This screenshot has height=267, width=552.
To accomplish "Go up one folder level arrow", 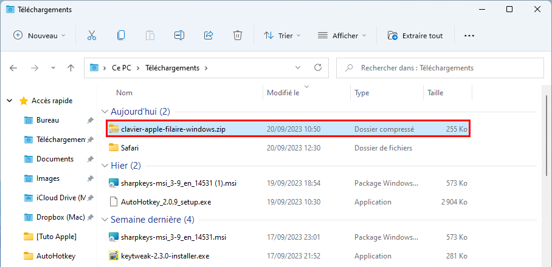I will [71, 68].
